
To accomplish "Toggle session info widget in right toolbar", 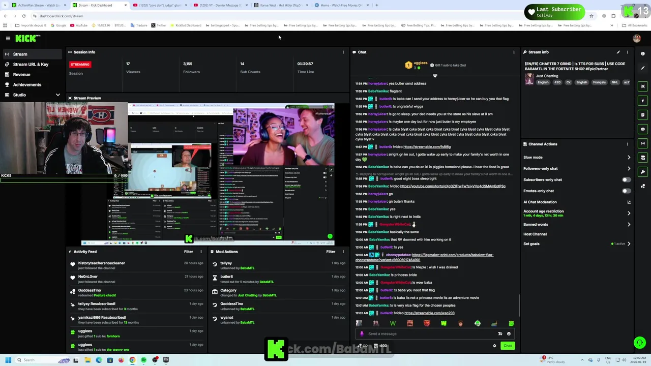I will [x=643, y=143].
